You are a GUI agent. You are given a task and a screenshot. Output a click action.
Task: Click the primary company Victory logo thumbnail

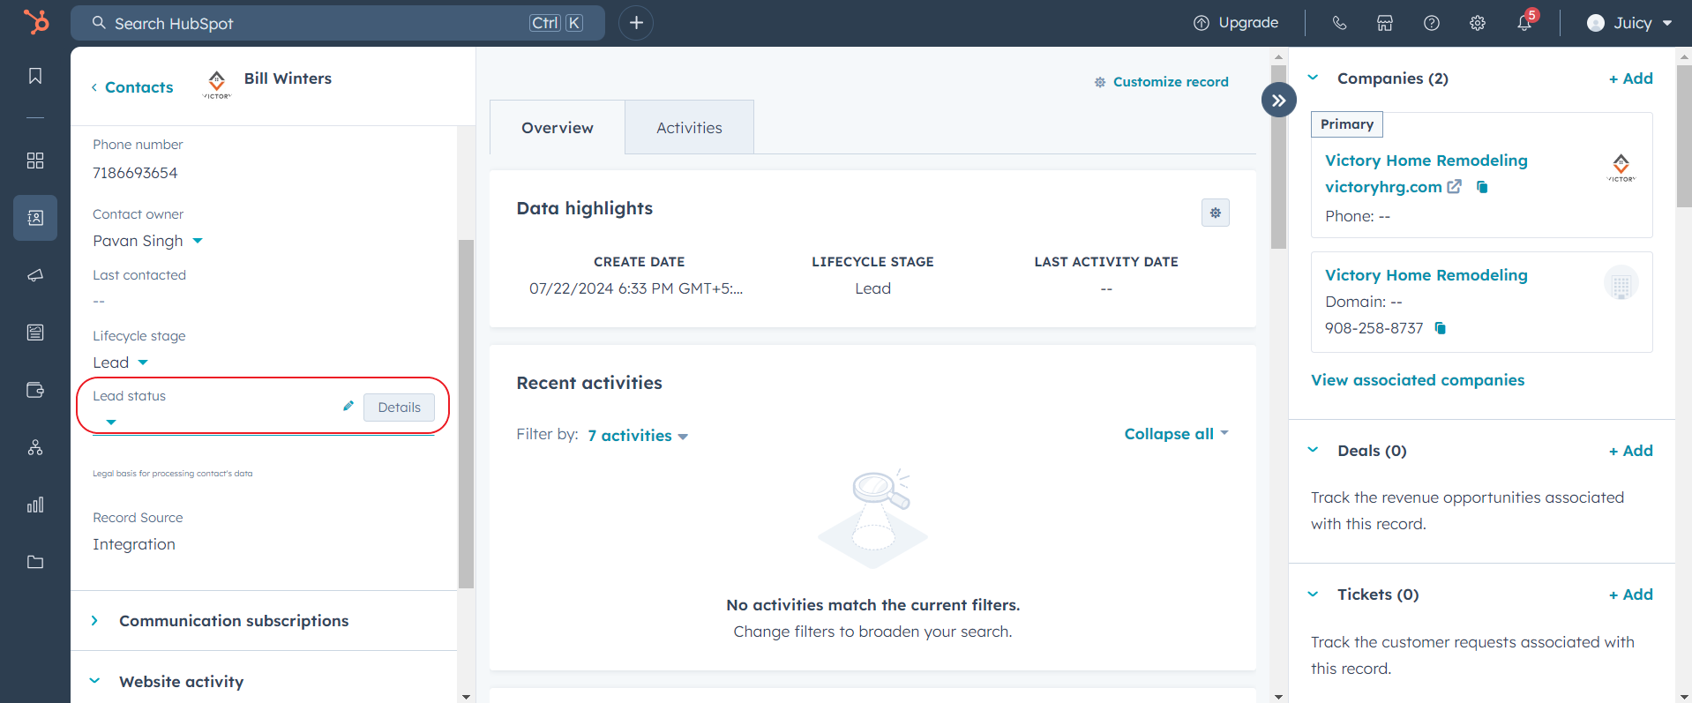1621,167
